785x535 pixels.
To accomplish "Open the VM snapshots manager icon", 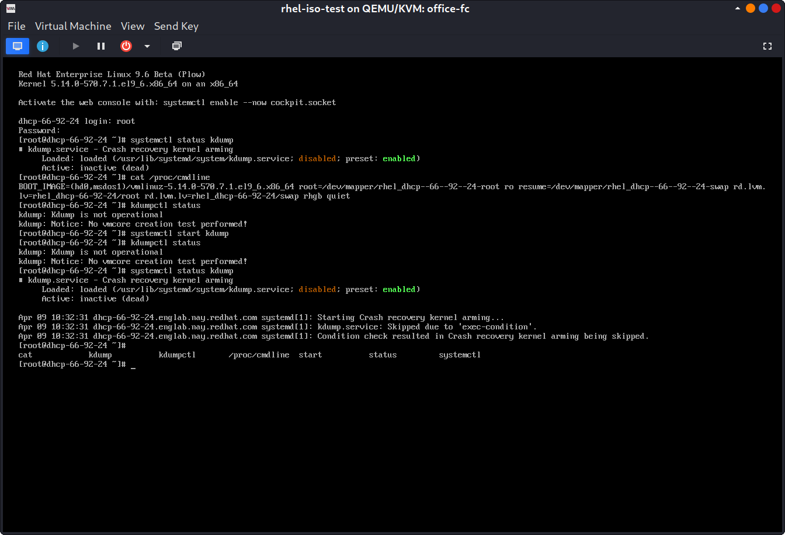I will click(x=177, y=46).
